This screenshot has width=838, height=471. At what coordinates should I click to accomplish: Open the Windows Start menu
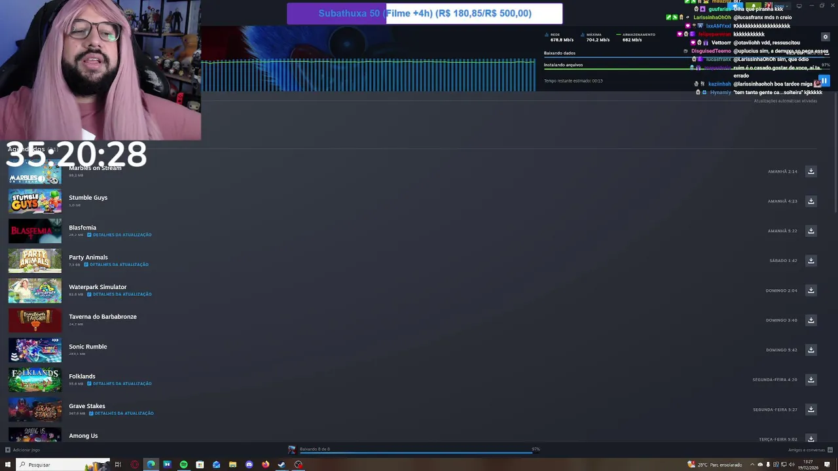tap(8, 464)
